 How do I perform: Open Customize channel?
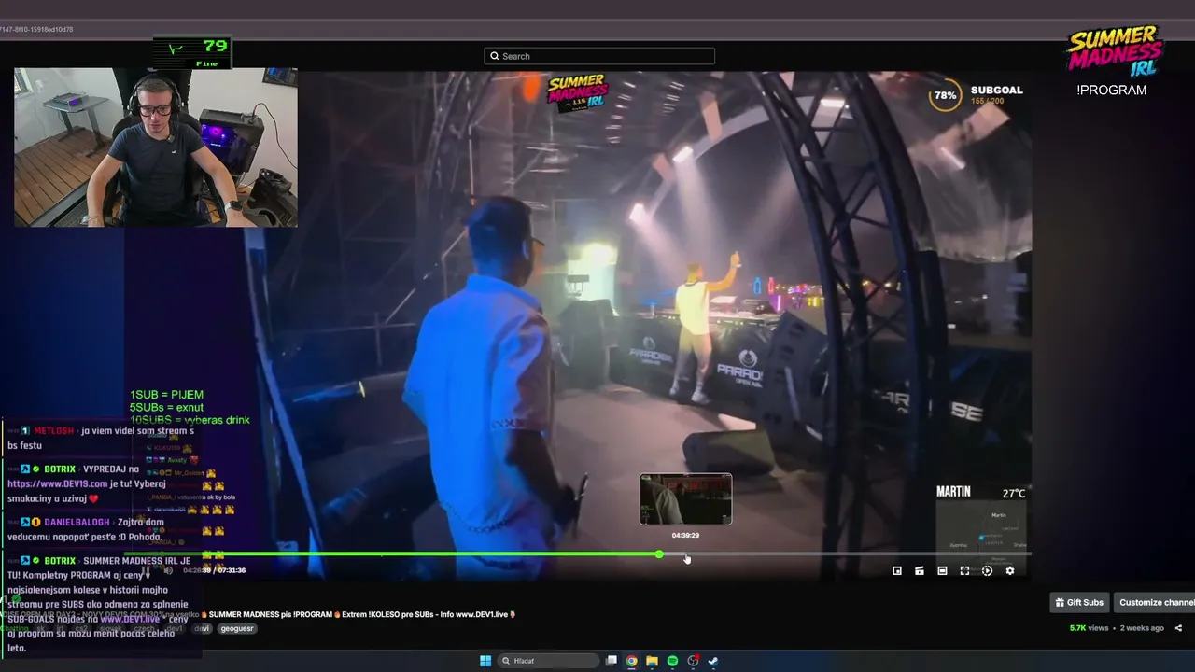[1154, 602]
